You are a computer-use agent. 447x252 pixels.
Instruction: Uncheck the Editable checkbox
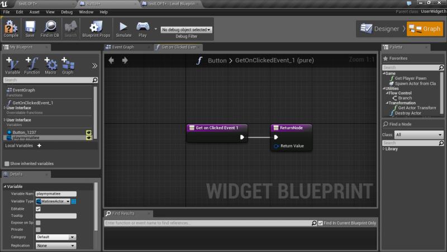click(x=38, y=209)
